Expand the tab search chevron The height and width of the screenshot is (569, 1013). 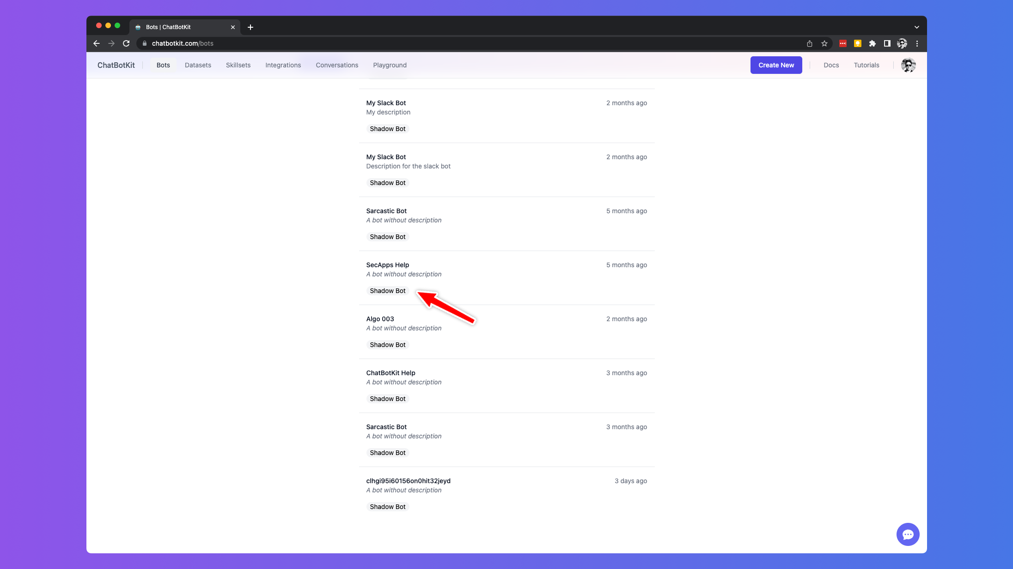point(916,27)
